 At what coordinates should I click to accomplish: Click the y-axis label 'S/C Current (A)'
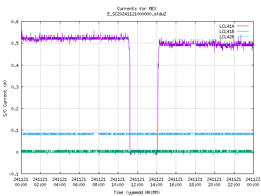(x=5, y=98)
